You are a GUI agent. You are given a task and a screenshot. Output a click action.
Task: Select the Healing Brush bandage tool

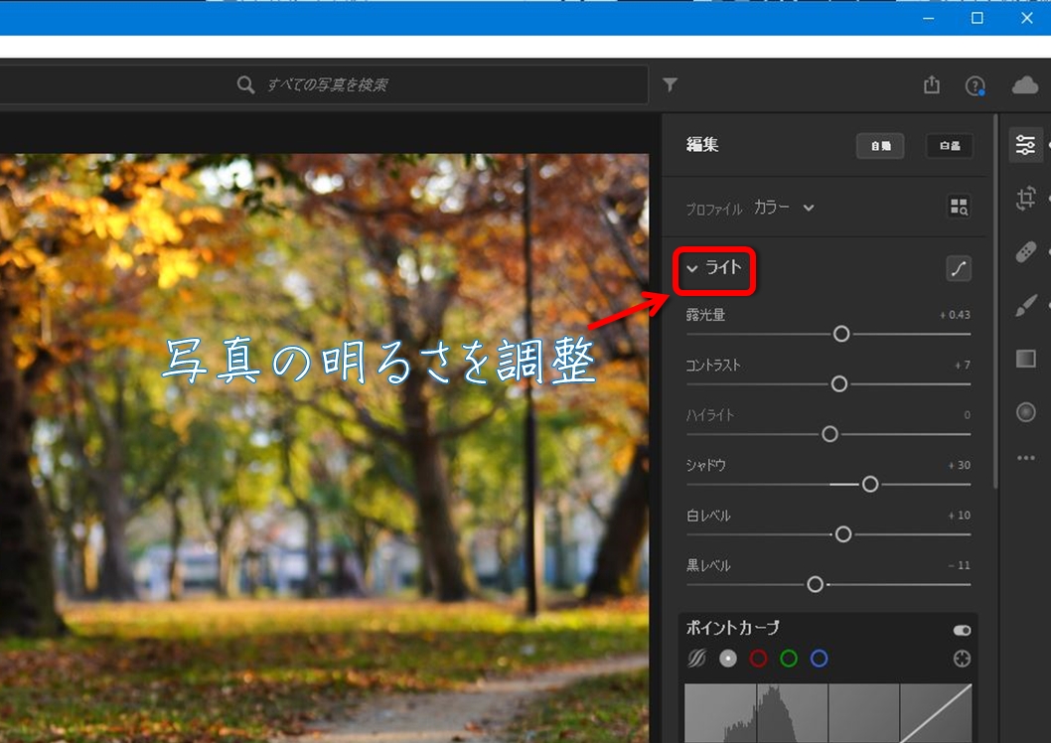[1025, 252]
